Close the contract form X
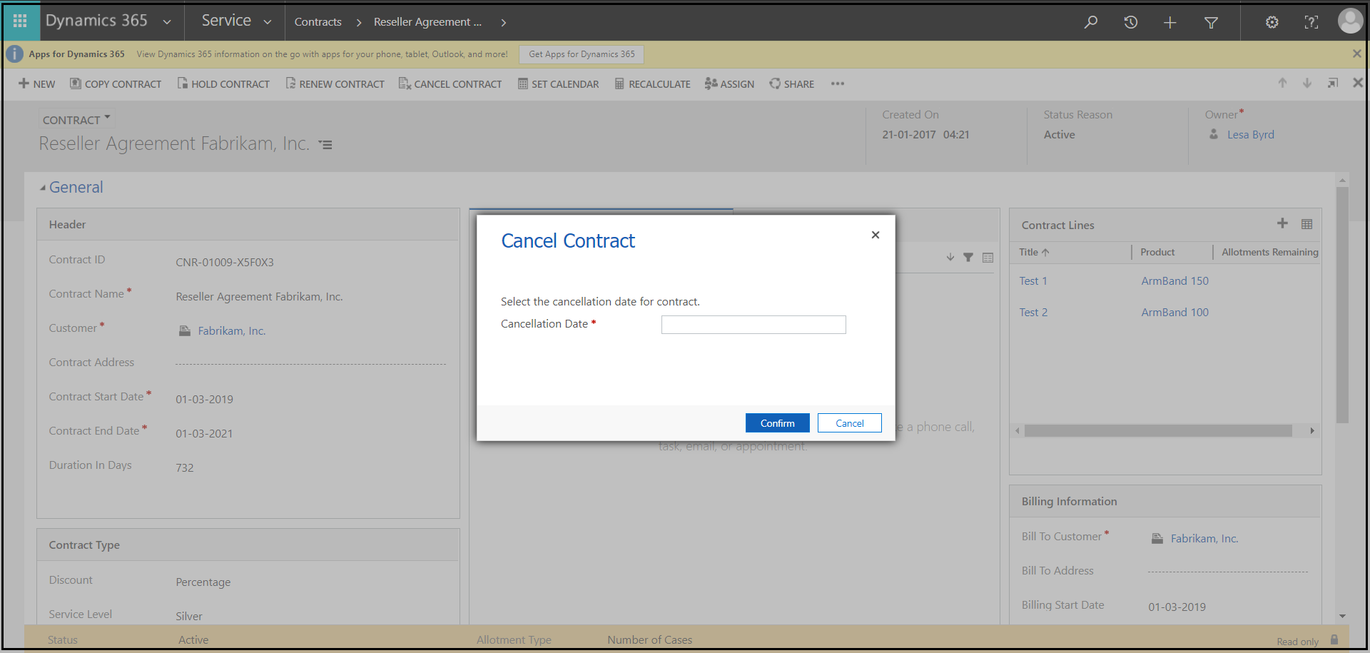Image resolution: width=1370 pixels, height=653 pixels. point(1358,83)
